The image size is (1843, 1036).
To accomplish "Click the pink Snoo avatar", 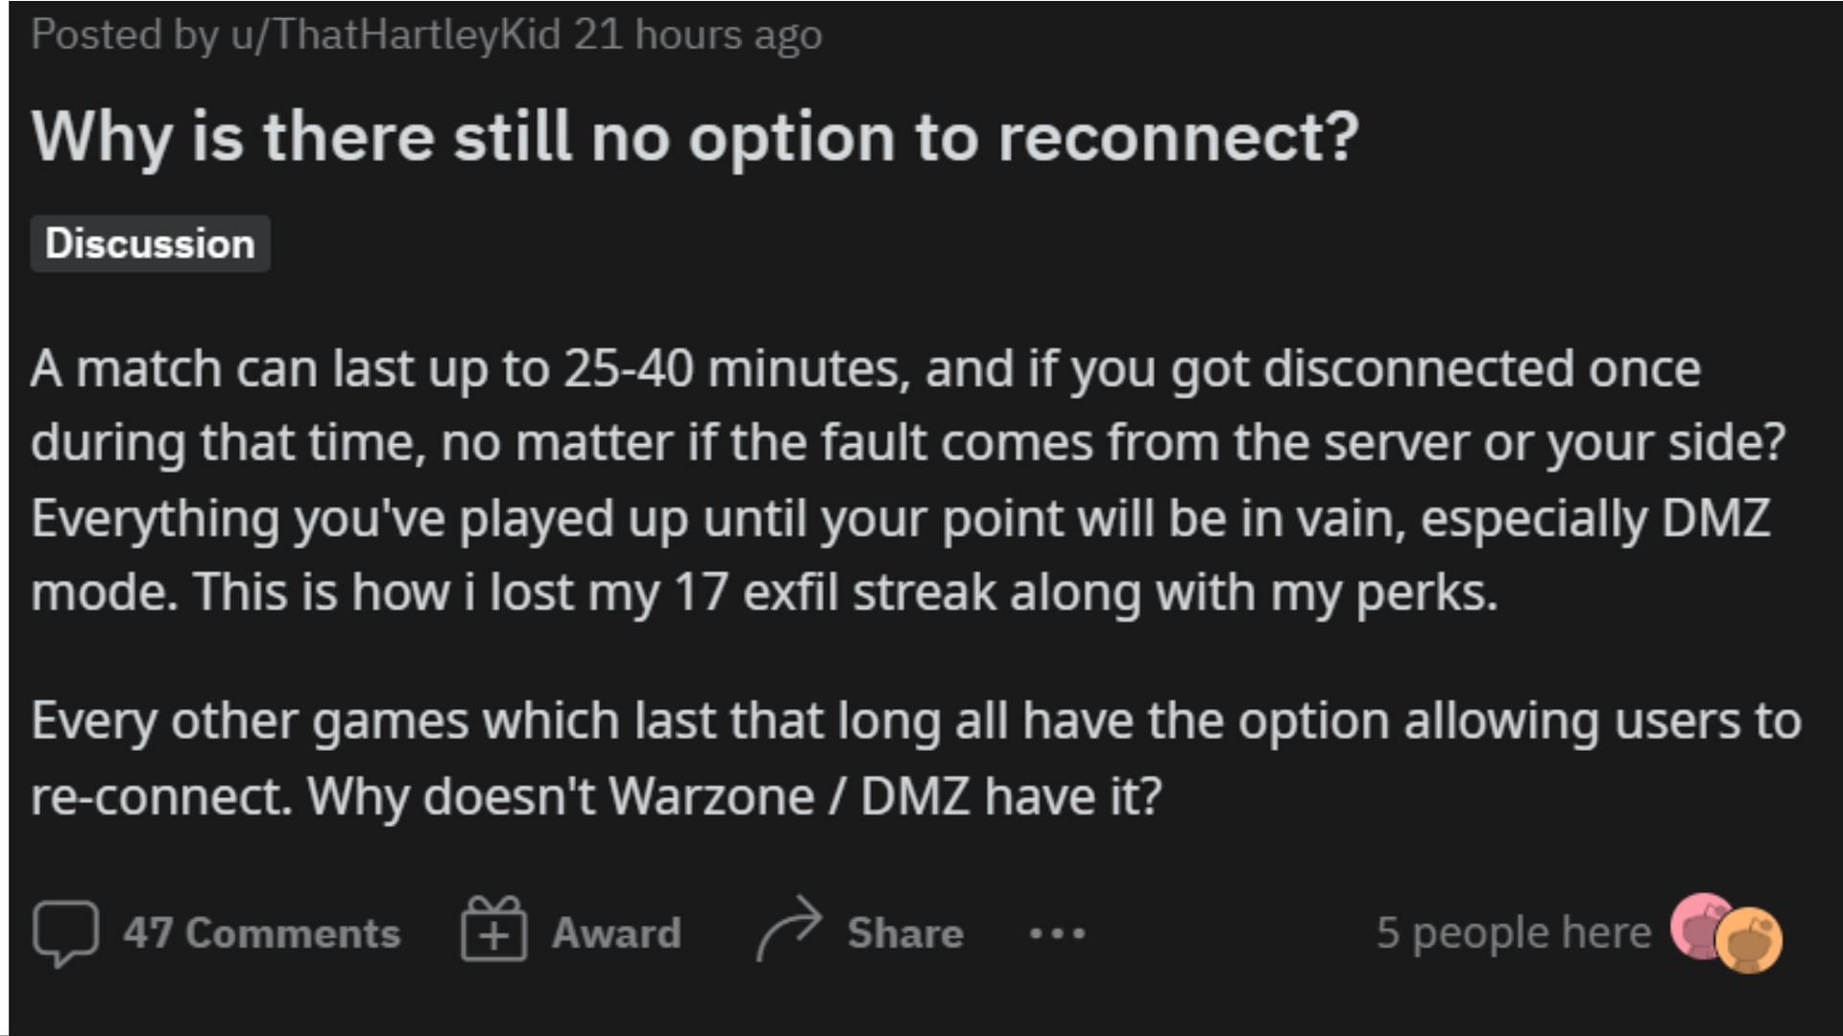I will coord(1699,925).
